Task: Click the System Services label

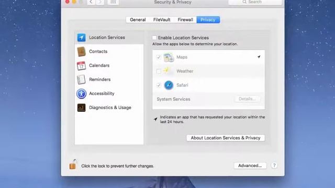Action: pos(173,99)
